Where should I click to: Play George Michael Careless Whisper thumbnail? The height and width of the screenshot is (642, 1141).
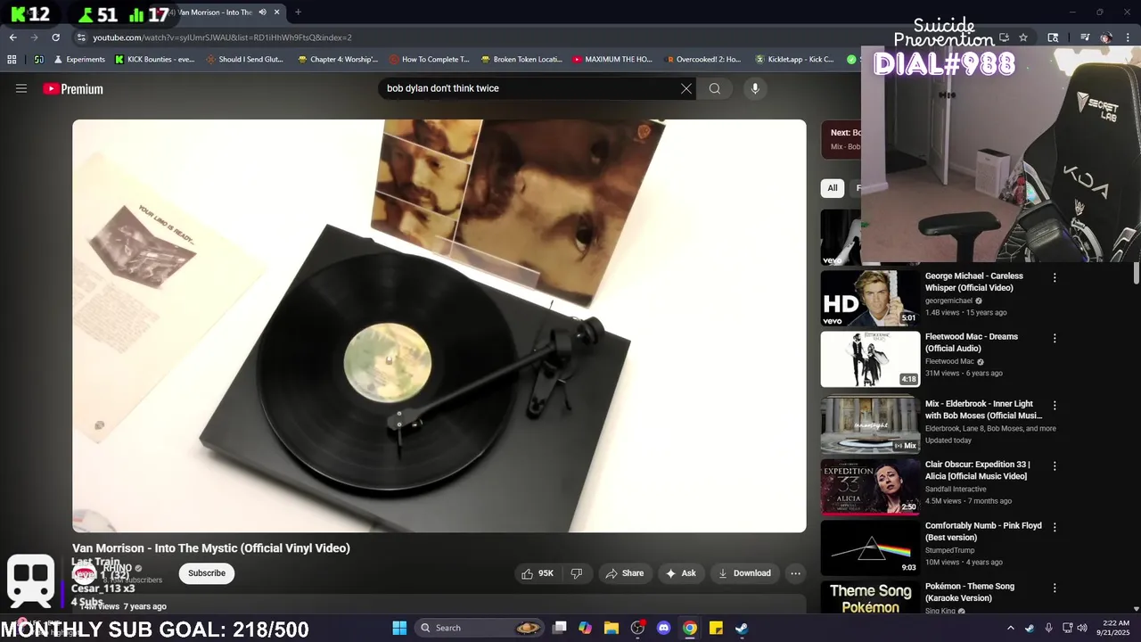point(870,298)
